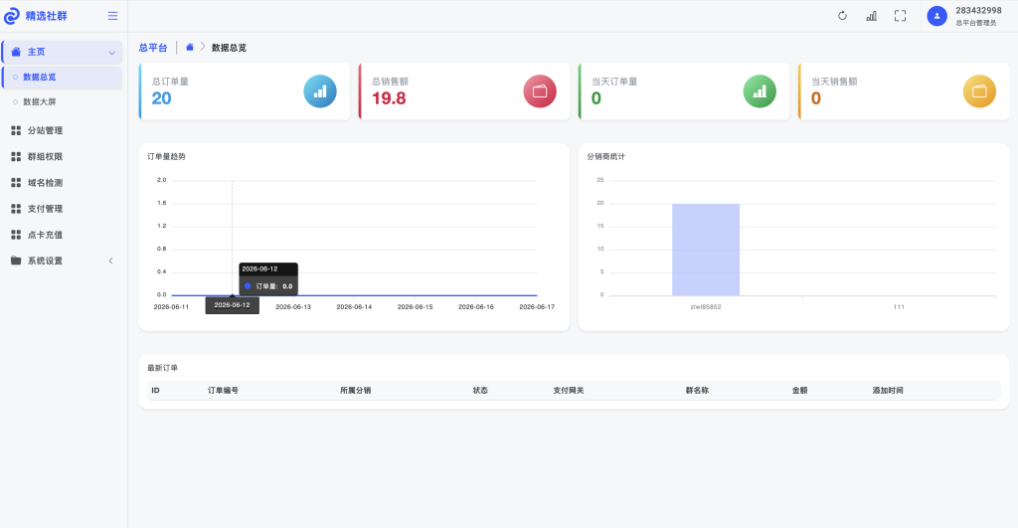Click the 当天销售额 card label
The height and width of the screenshot is (528, 1018).
tap(834, 82)
